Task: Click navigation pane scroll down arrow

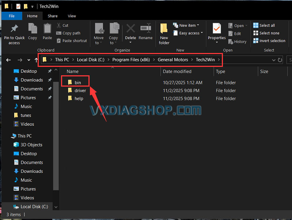Action: 56,207
